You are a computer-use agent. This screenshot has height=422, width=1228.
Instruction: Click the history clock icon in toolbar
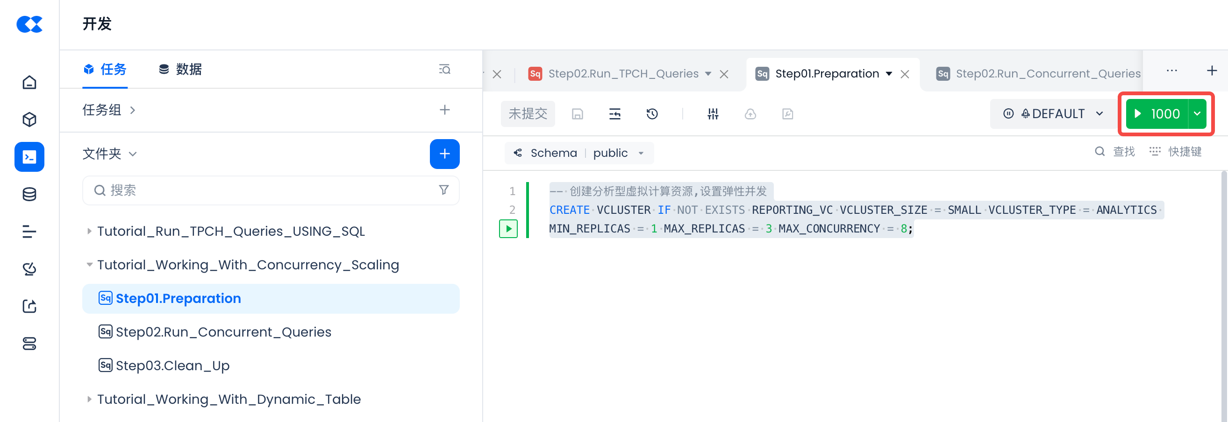652,114
